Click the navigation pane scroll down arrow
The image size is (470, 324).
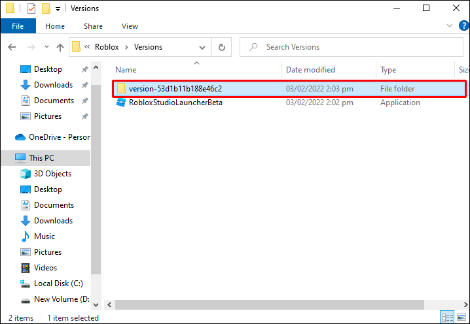point(96,305)
